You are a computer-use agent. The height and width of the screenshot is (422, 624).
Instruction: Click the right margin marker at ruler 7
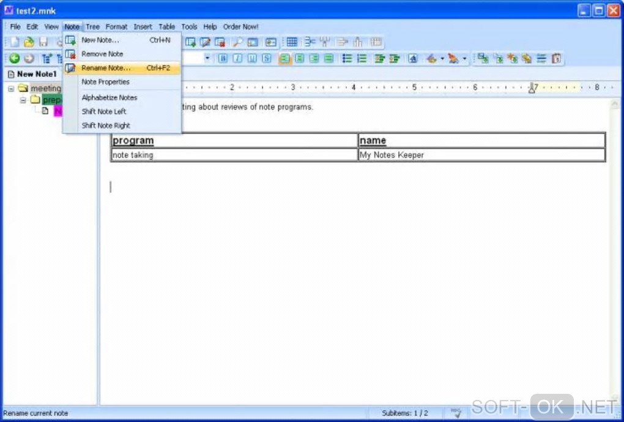click(x=532, y=88)
